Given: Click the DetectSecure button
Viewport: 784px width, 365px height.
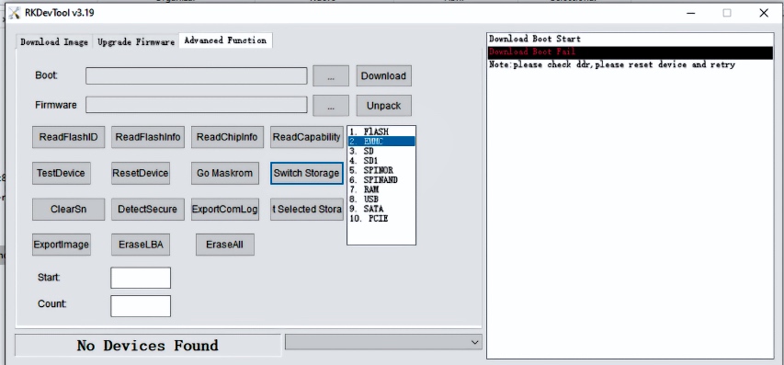Looking at the screenshot, I should coord(148,209).
